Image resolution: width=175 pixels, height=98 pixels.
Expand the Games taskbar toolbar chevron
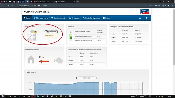click(145, 96)
